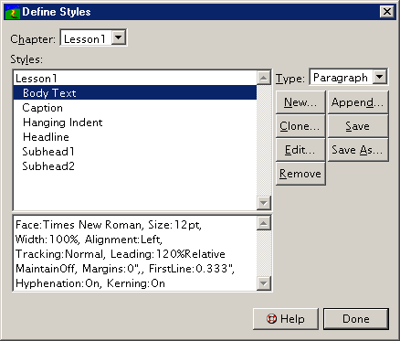Click the description box scroll-up arrow

point(264,223)
